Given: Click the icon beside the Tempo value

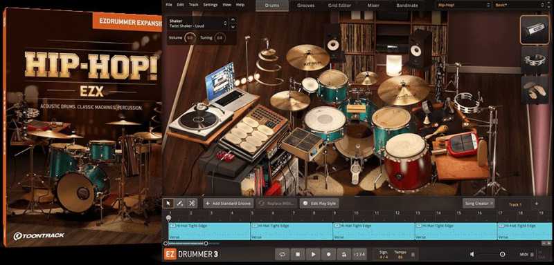Looking at the screenshot, I should click(x=412, y=255).
